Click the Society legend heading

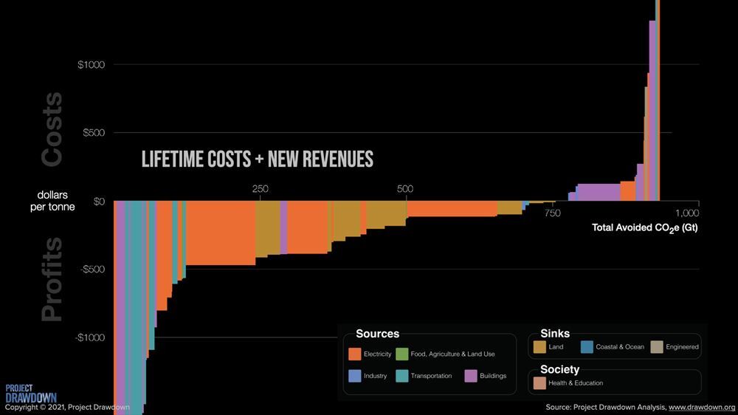tap(559, 369)
